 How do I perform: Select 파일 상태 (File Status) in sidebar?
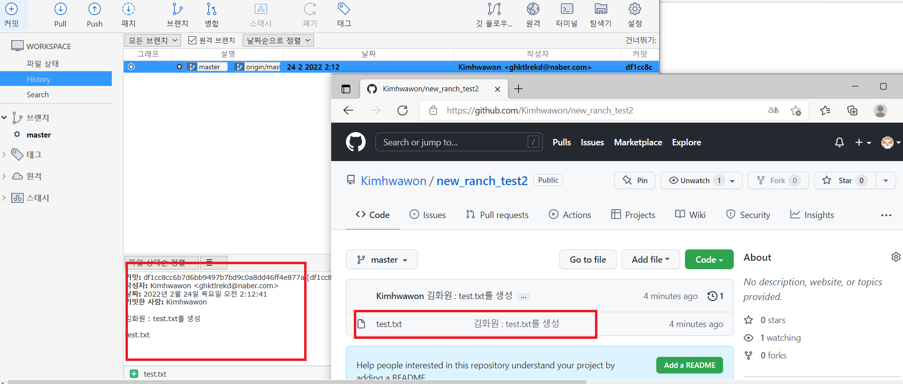click(43, 63)
